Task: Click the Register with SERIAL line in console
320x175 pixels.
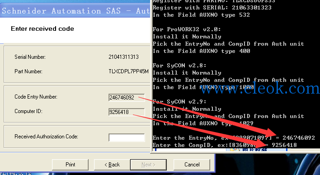Action: [x=212, y=8]
